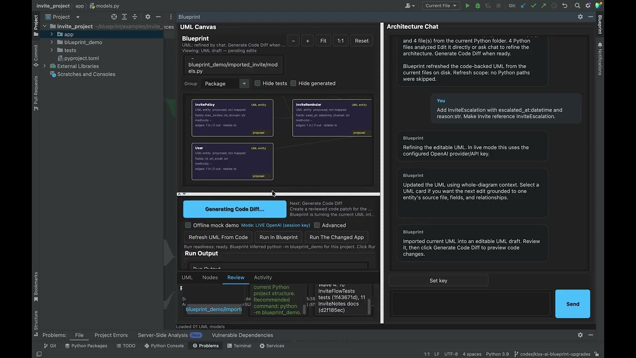
Task: Switch to the Activity tab
Action: coord(263,277)
